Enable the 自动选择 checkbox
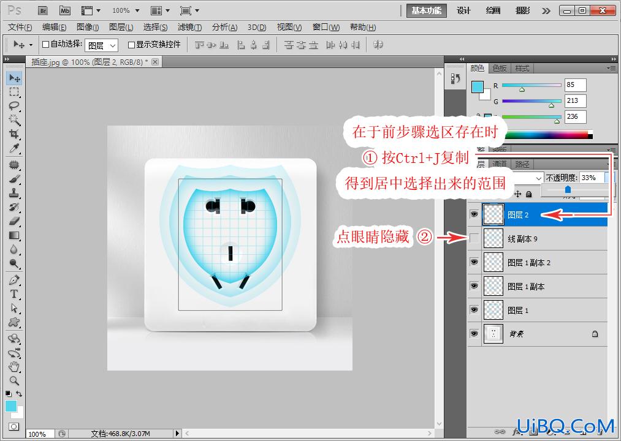The width and height of the screenshot is (621, 441). pos(45,44)
